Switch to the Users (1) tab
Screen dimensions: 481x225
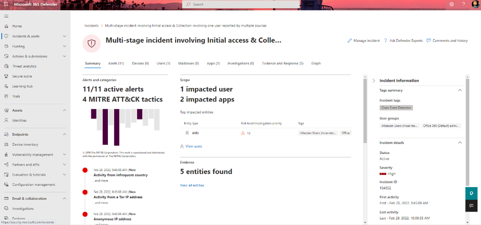point(163,63)
